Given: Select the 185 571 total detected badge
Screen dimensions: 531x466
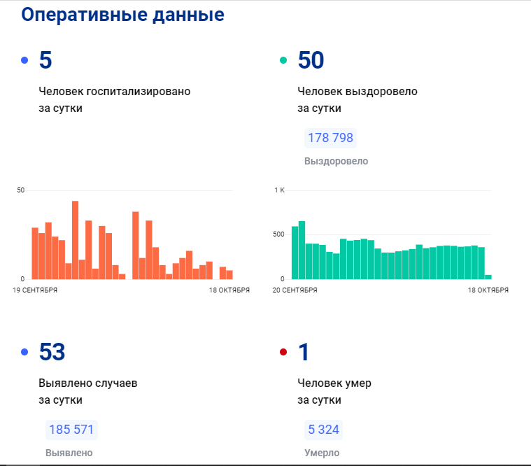Looking at the screenshot, I should point(71,429).
